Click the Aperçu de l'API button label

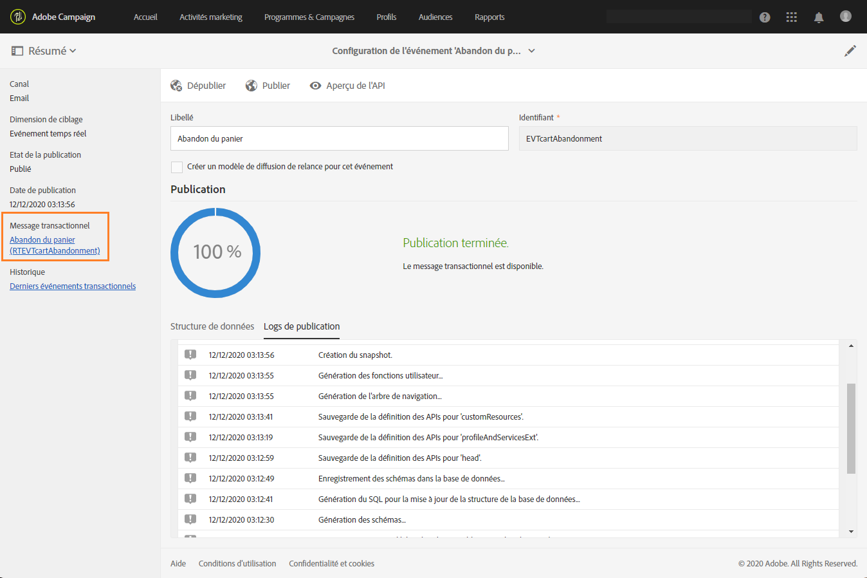356,86
